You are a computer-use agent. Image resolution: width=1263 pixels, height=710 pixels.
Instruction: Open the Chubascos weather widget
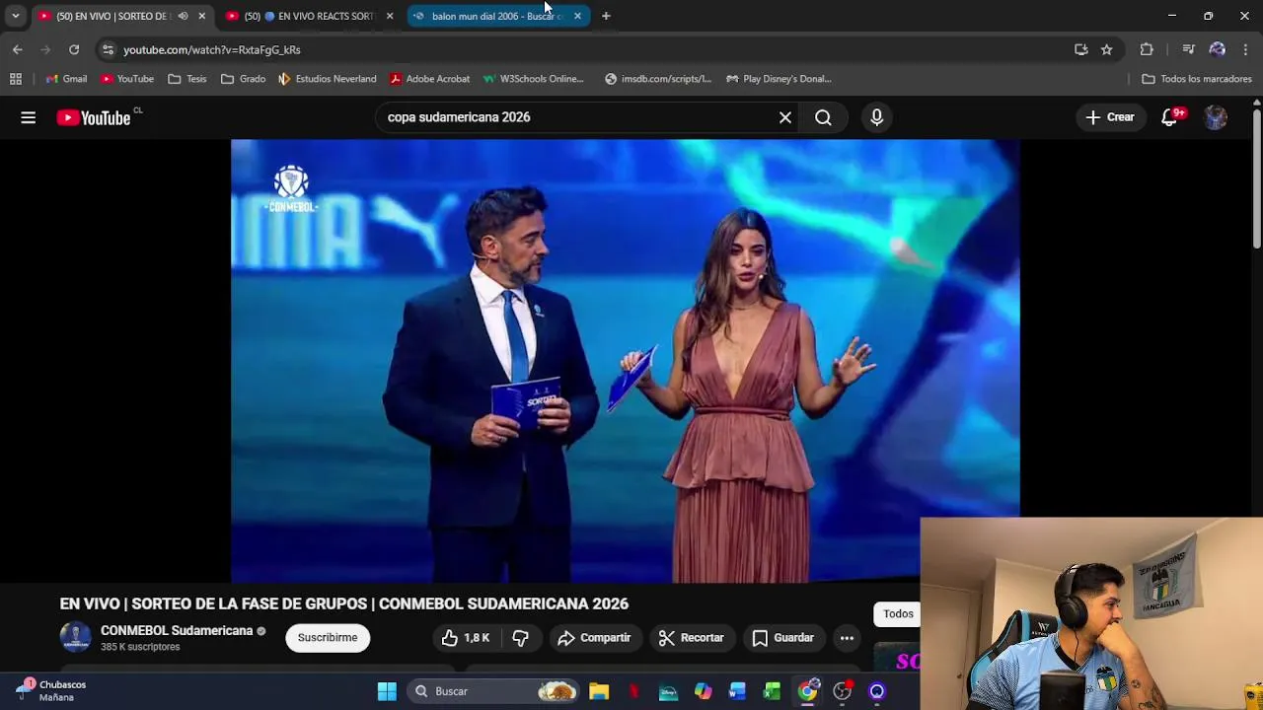51,690
